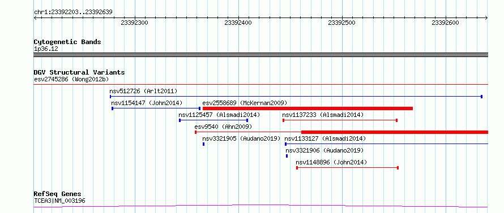
Task: Click the gray 1p36.12 cytogenetic band
Action: pyautogui.click(x=260, y=55)
